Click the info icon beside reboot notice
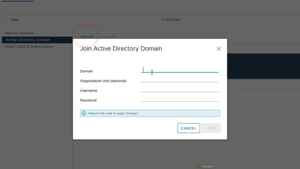The image size is (300, 169). pos(84,113)
